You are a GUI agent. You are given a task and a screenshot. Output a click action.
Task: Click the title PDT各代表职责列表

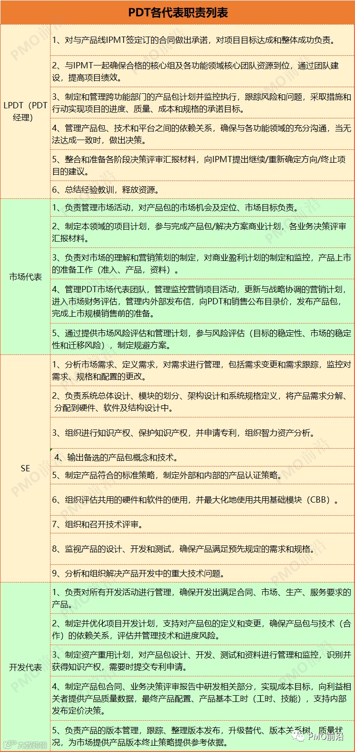pos(177,13)
